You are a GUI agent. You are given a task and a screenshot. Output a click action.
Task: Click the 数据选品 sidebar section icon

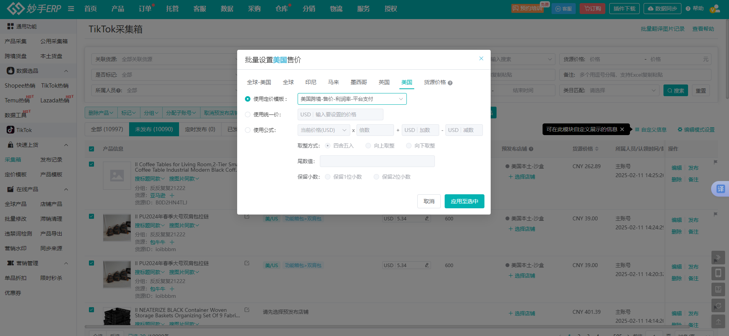pos(11,71)
